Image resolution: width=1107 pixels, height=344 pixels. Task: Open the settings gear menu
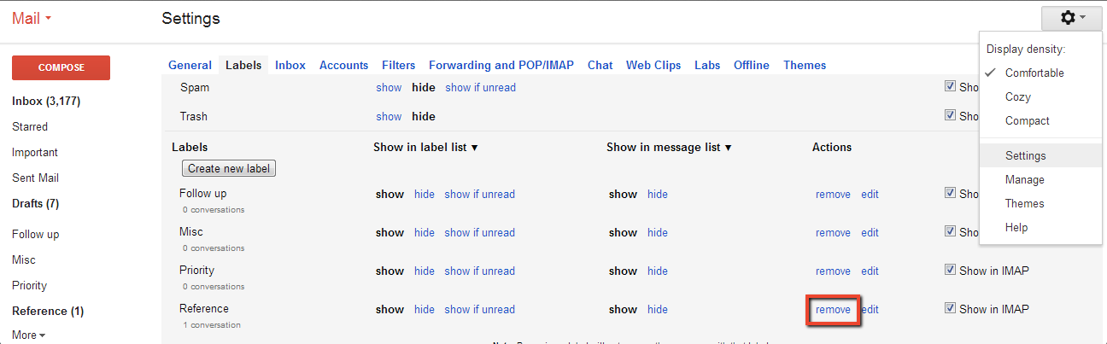[x=1072, y=18]
